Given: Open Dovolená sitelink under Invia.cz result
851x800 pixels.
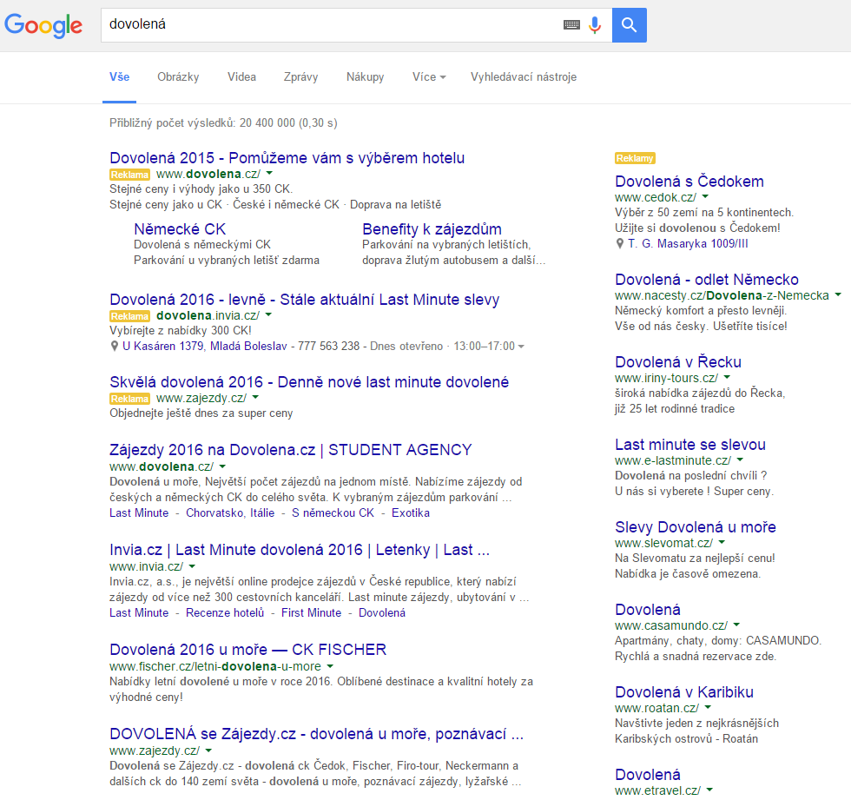Looking at the screenshot, I should pyautogui.click(x=382, y=612).
